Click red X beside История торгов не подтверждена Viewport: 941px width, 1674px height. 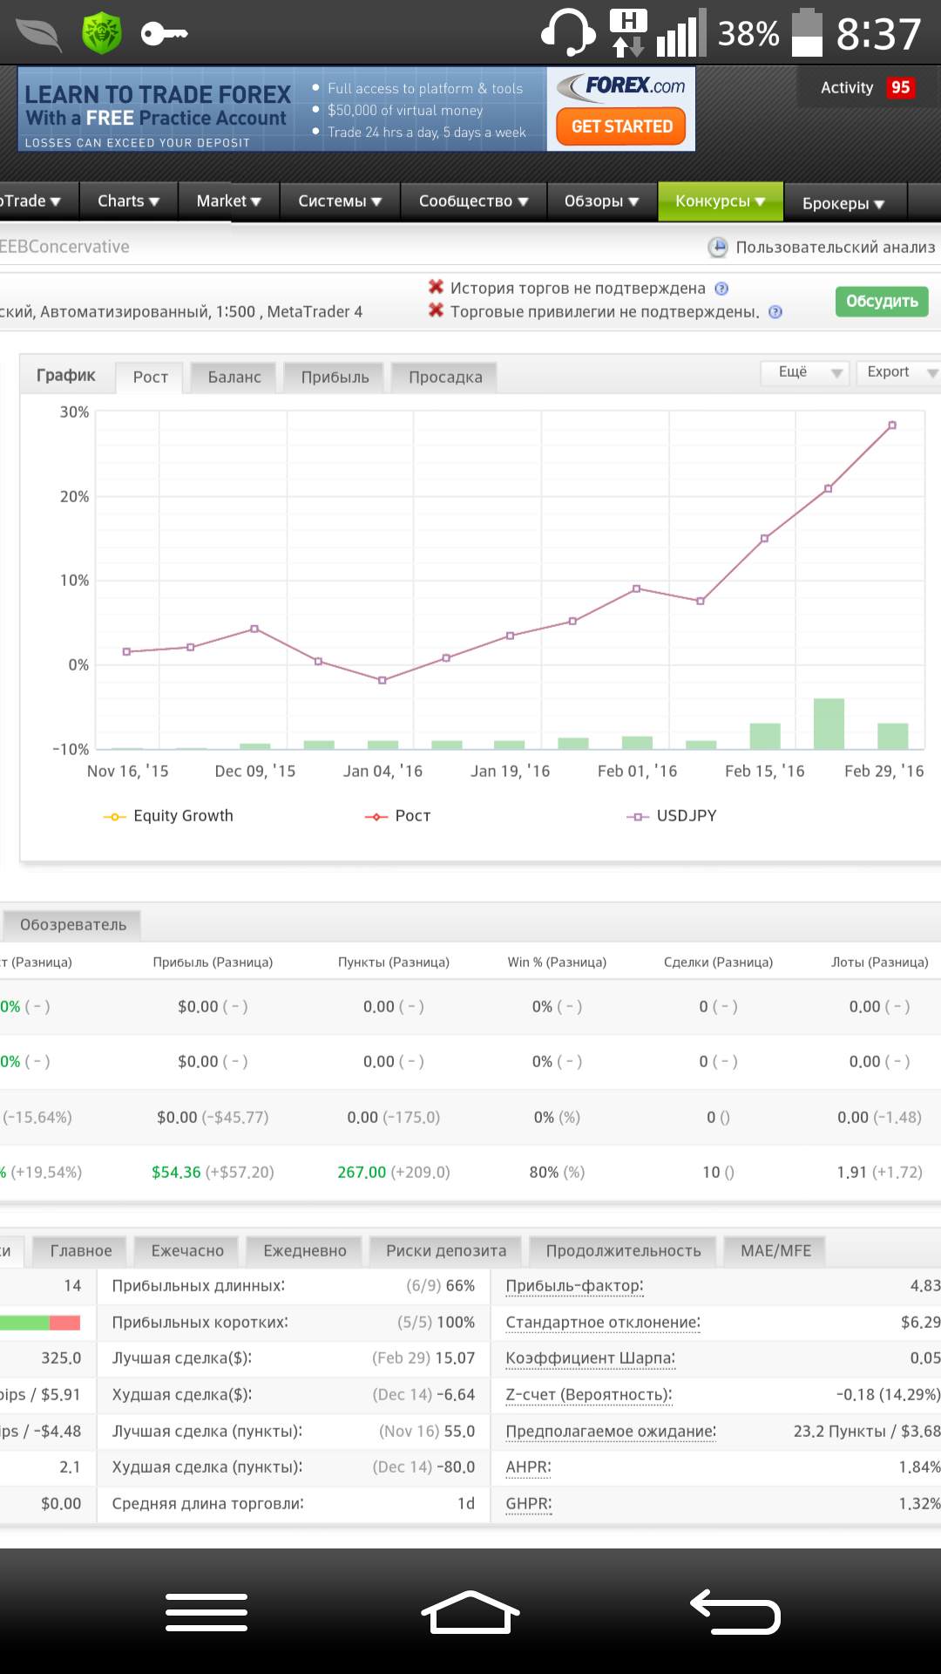(x=436, y=287)
